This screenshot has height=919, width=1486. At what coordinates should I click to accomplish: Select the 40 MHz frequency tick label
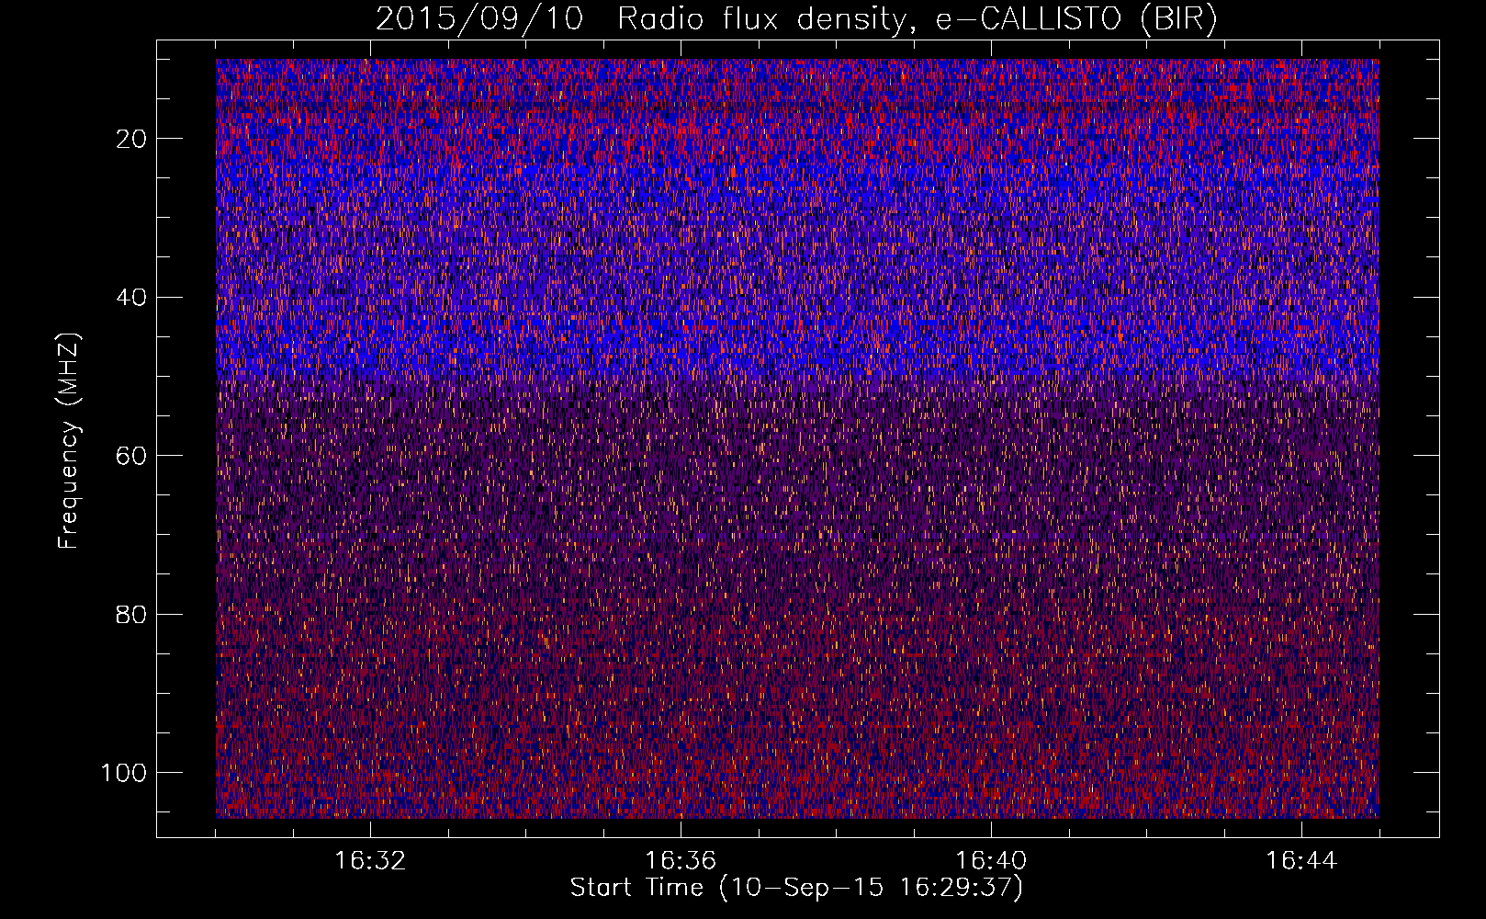[132, 297]
